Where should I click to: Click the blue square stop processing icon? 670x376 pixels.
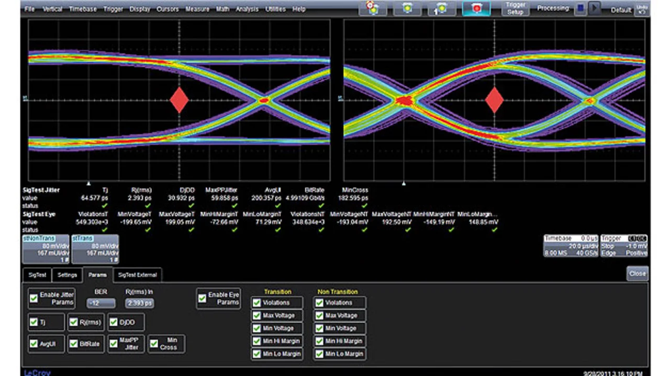(580, 8)
